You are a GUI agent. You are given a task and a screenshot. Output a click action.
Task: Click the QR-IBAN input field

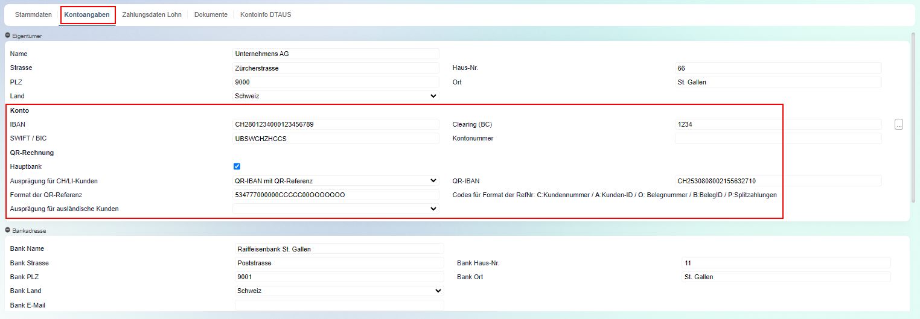tap(778, 181)
